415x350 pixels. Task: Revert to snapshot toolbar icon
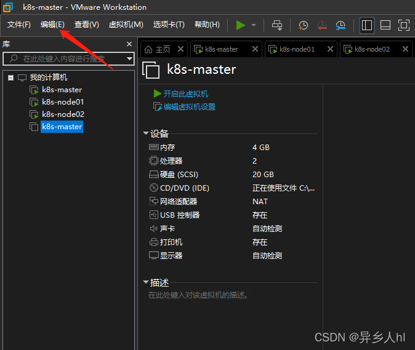click(322, 25)
